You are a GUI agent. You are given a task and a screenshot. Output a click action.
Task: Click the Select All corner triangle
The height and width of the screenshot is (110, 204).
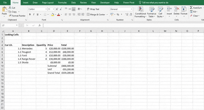3,31
